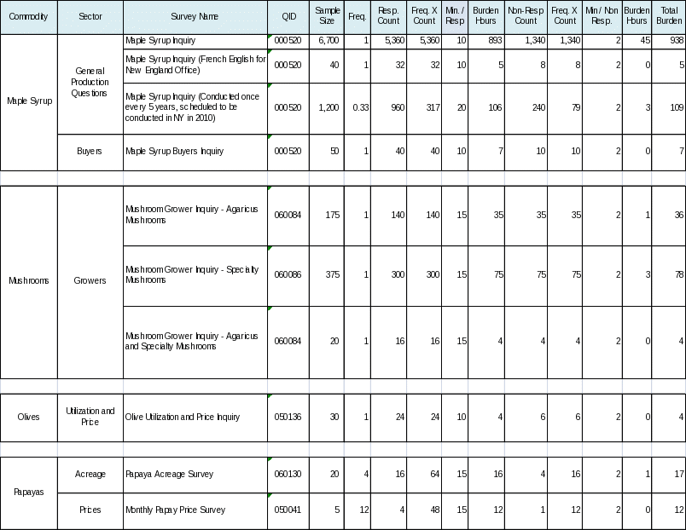This screenshot has height=530, width=686.
Task: Click Freq. X Count value 317
Action: point(424,108)
